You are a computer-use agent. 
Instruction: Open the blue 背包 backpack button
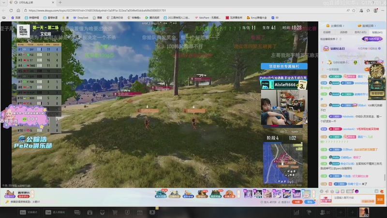[x=310, y=202]
